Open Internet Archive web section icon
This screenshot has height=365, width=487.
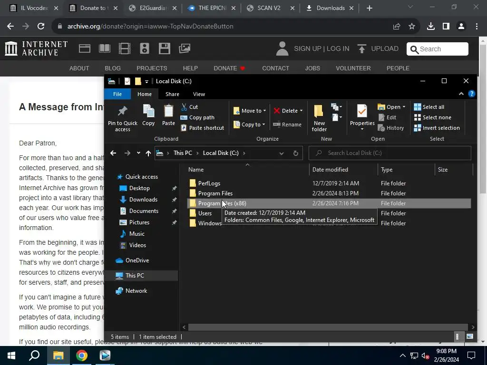[x=85, y=49]
